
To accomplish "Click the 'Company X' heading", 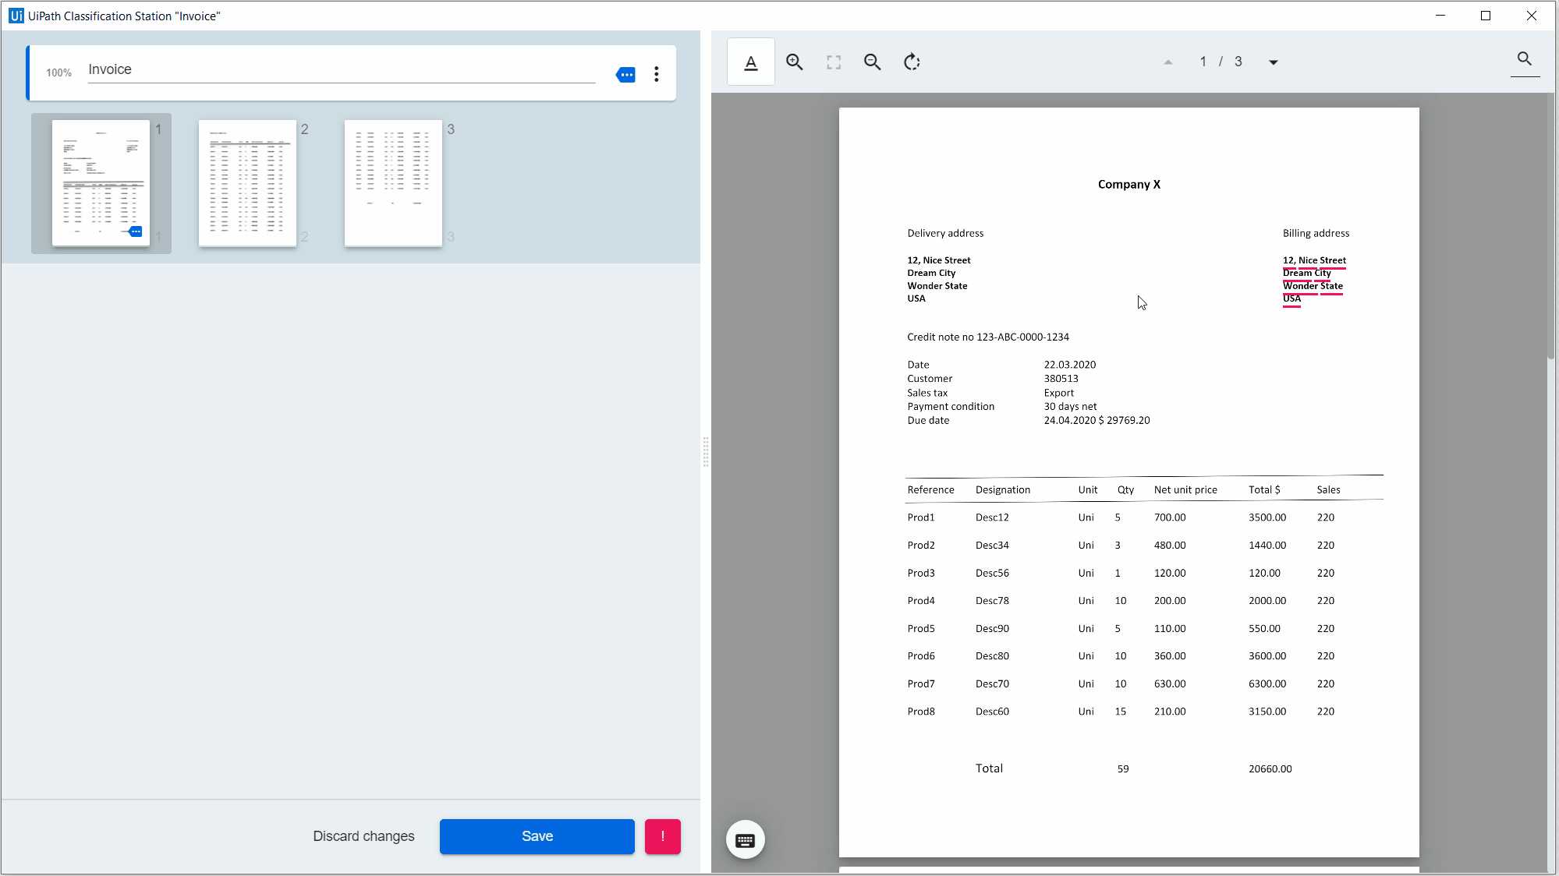I will point(1129,185).
